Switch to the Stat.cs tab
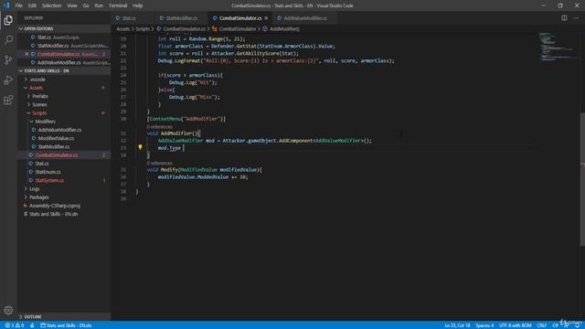The width and height of the screenshot is (585, 329). [129, 18]
